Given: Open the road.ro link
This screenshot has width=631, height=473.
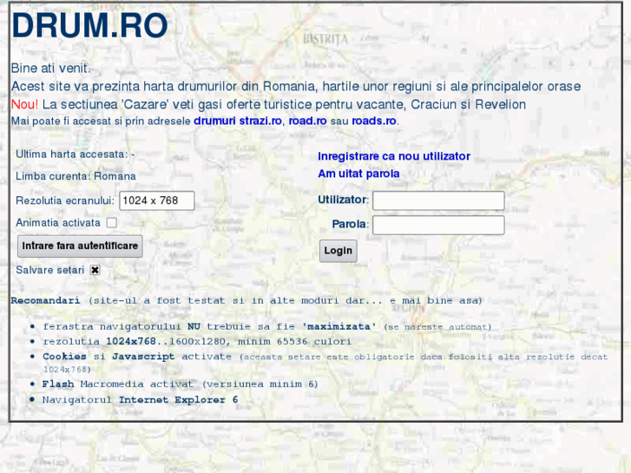Looking at the screenshot, I should pos(307,121).
